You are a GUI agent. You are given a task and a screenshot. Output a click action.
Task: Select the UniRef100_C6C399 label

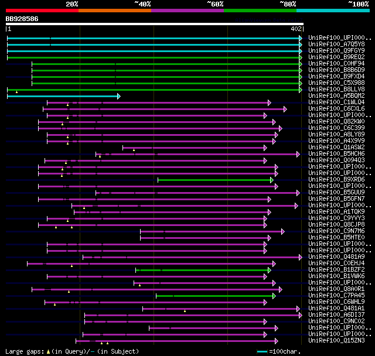[x=336, y=128]
